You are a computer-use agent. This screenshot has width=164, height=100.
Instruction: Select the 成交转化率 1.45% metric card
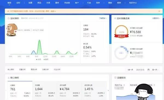[94, 90]
